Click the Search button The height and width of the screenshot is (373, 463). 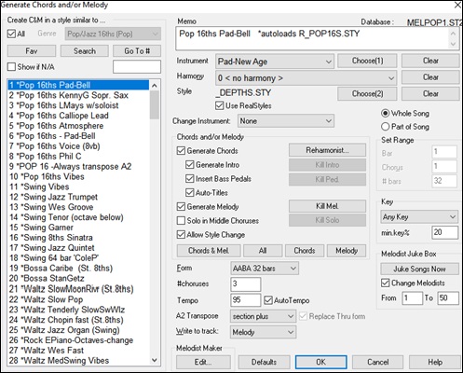[85, 51]
